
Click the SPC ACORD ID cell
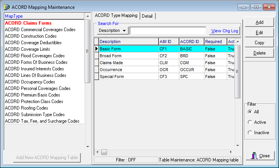[191, 77]
